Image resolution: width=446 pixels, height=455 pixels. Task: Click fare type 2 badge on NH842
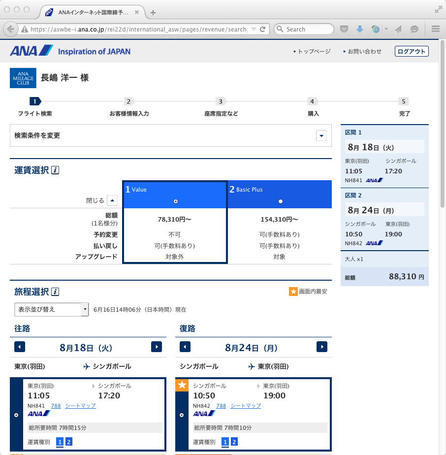234,442
